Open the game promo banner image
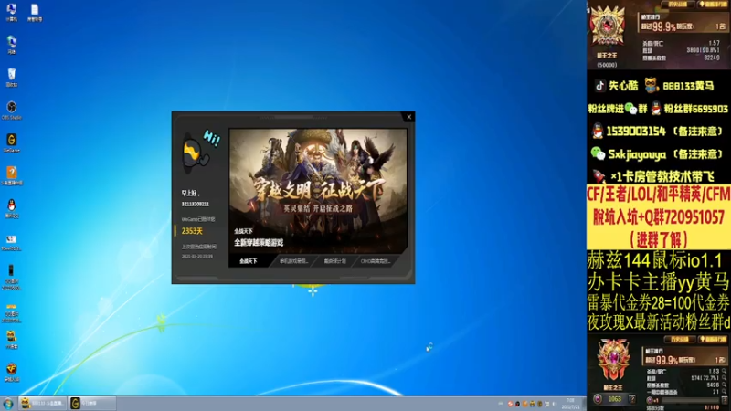The image size is (731, 411). pos(318,191)
